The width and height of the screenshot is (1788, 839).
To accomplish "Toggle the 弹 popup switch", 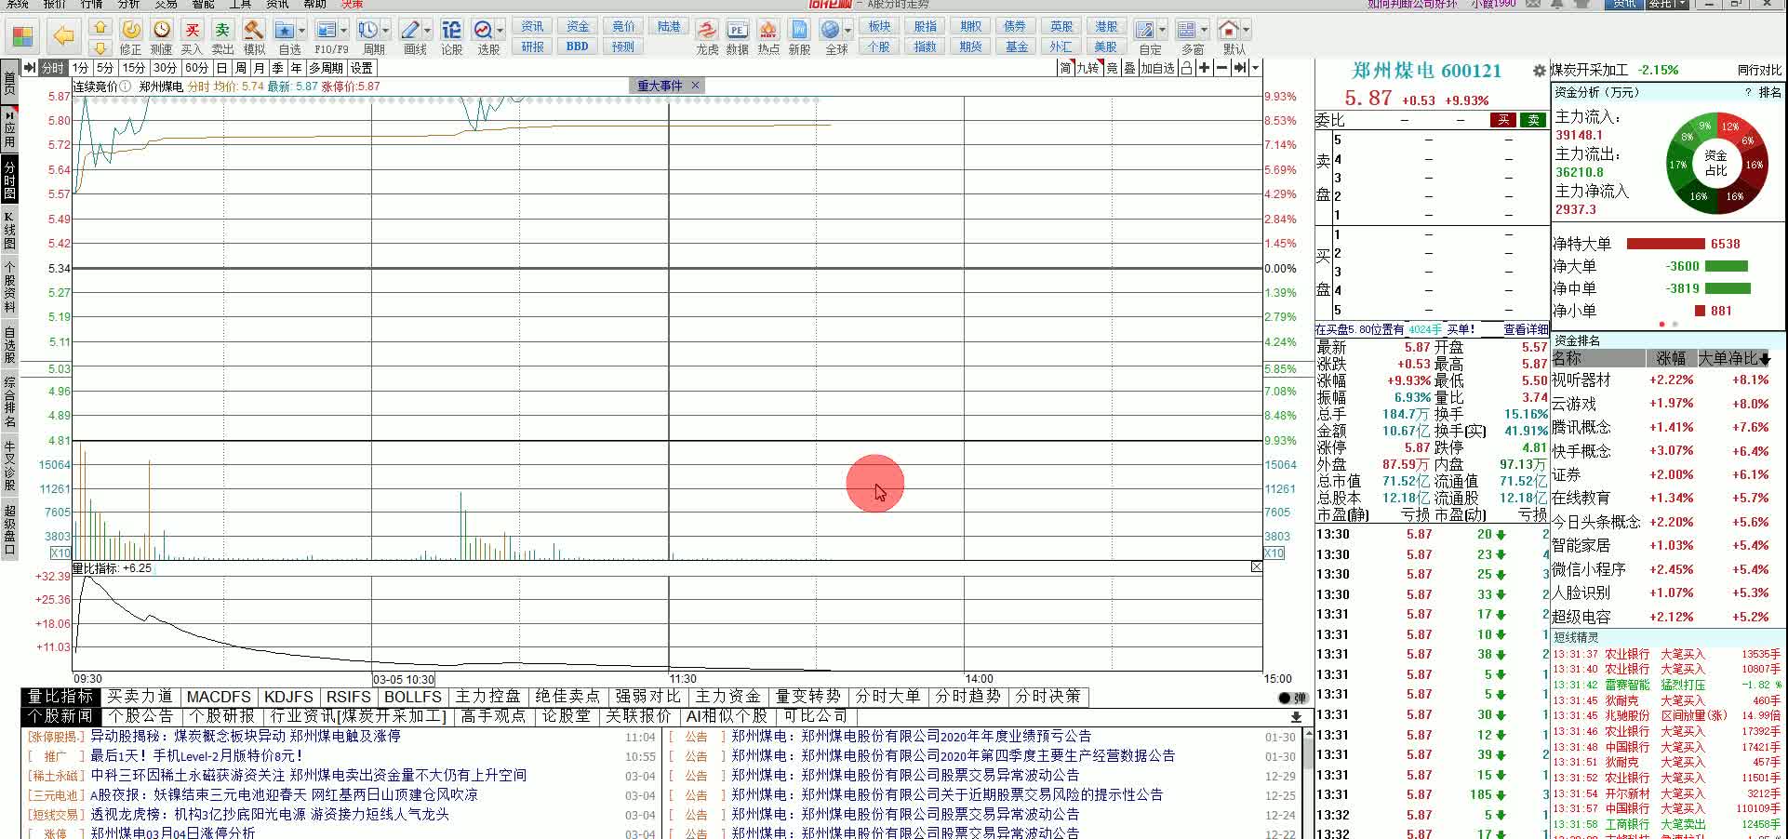I will [1292, 698].
